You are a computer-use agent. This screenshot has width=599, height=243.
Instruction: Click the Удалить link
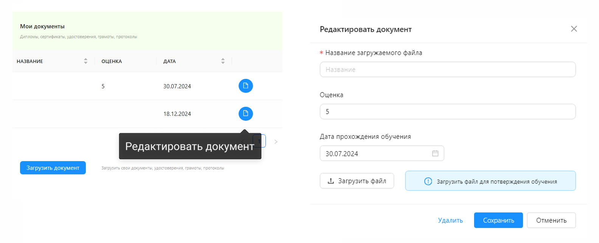click(450, 220)
